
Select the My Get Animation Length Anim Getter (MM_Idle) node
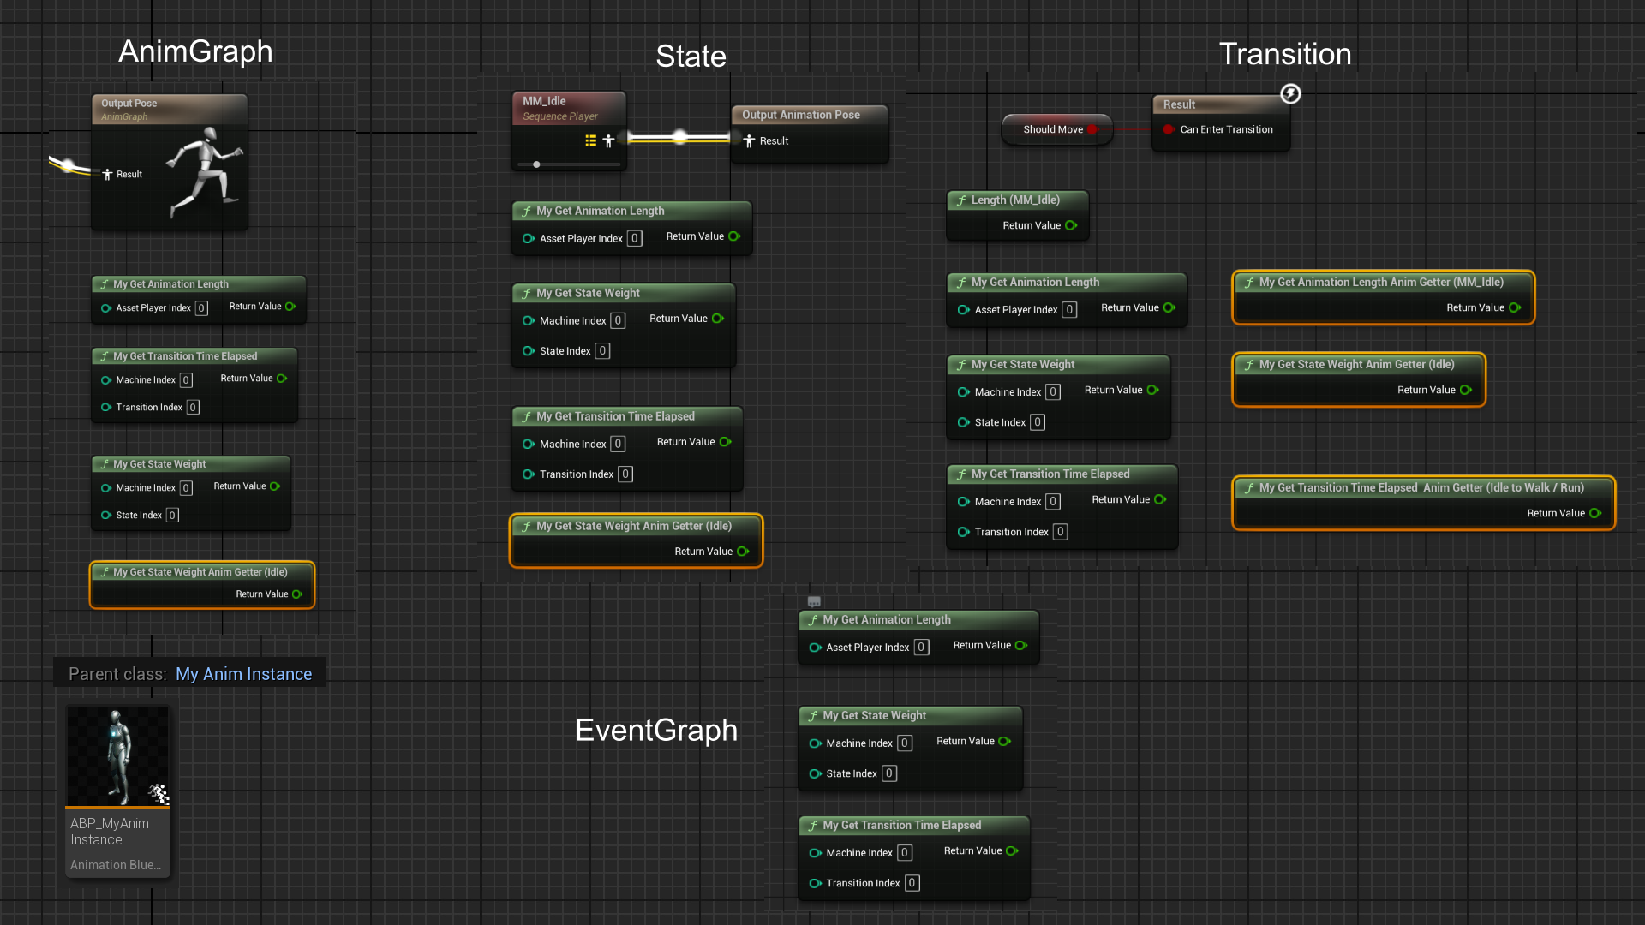click(x=1381, y=282)
